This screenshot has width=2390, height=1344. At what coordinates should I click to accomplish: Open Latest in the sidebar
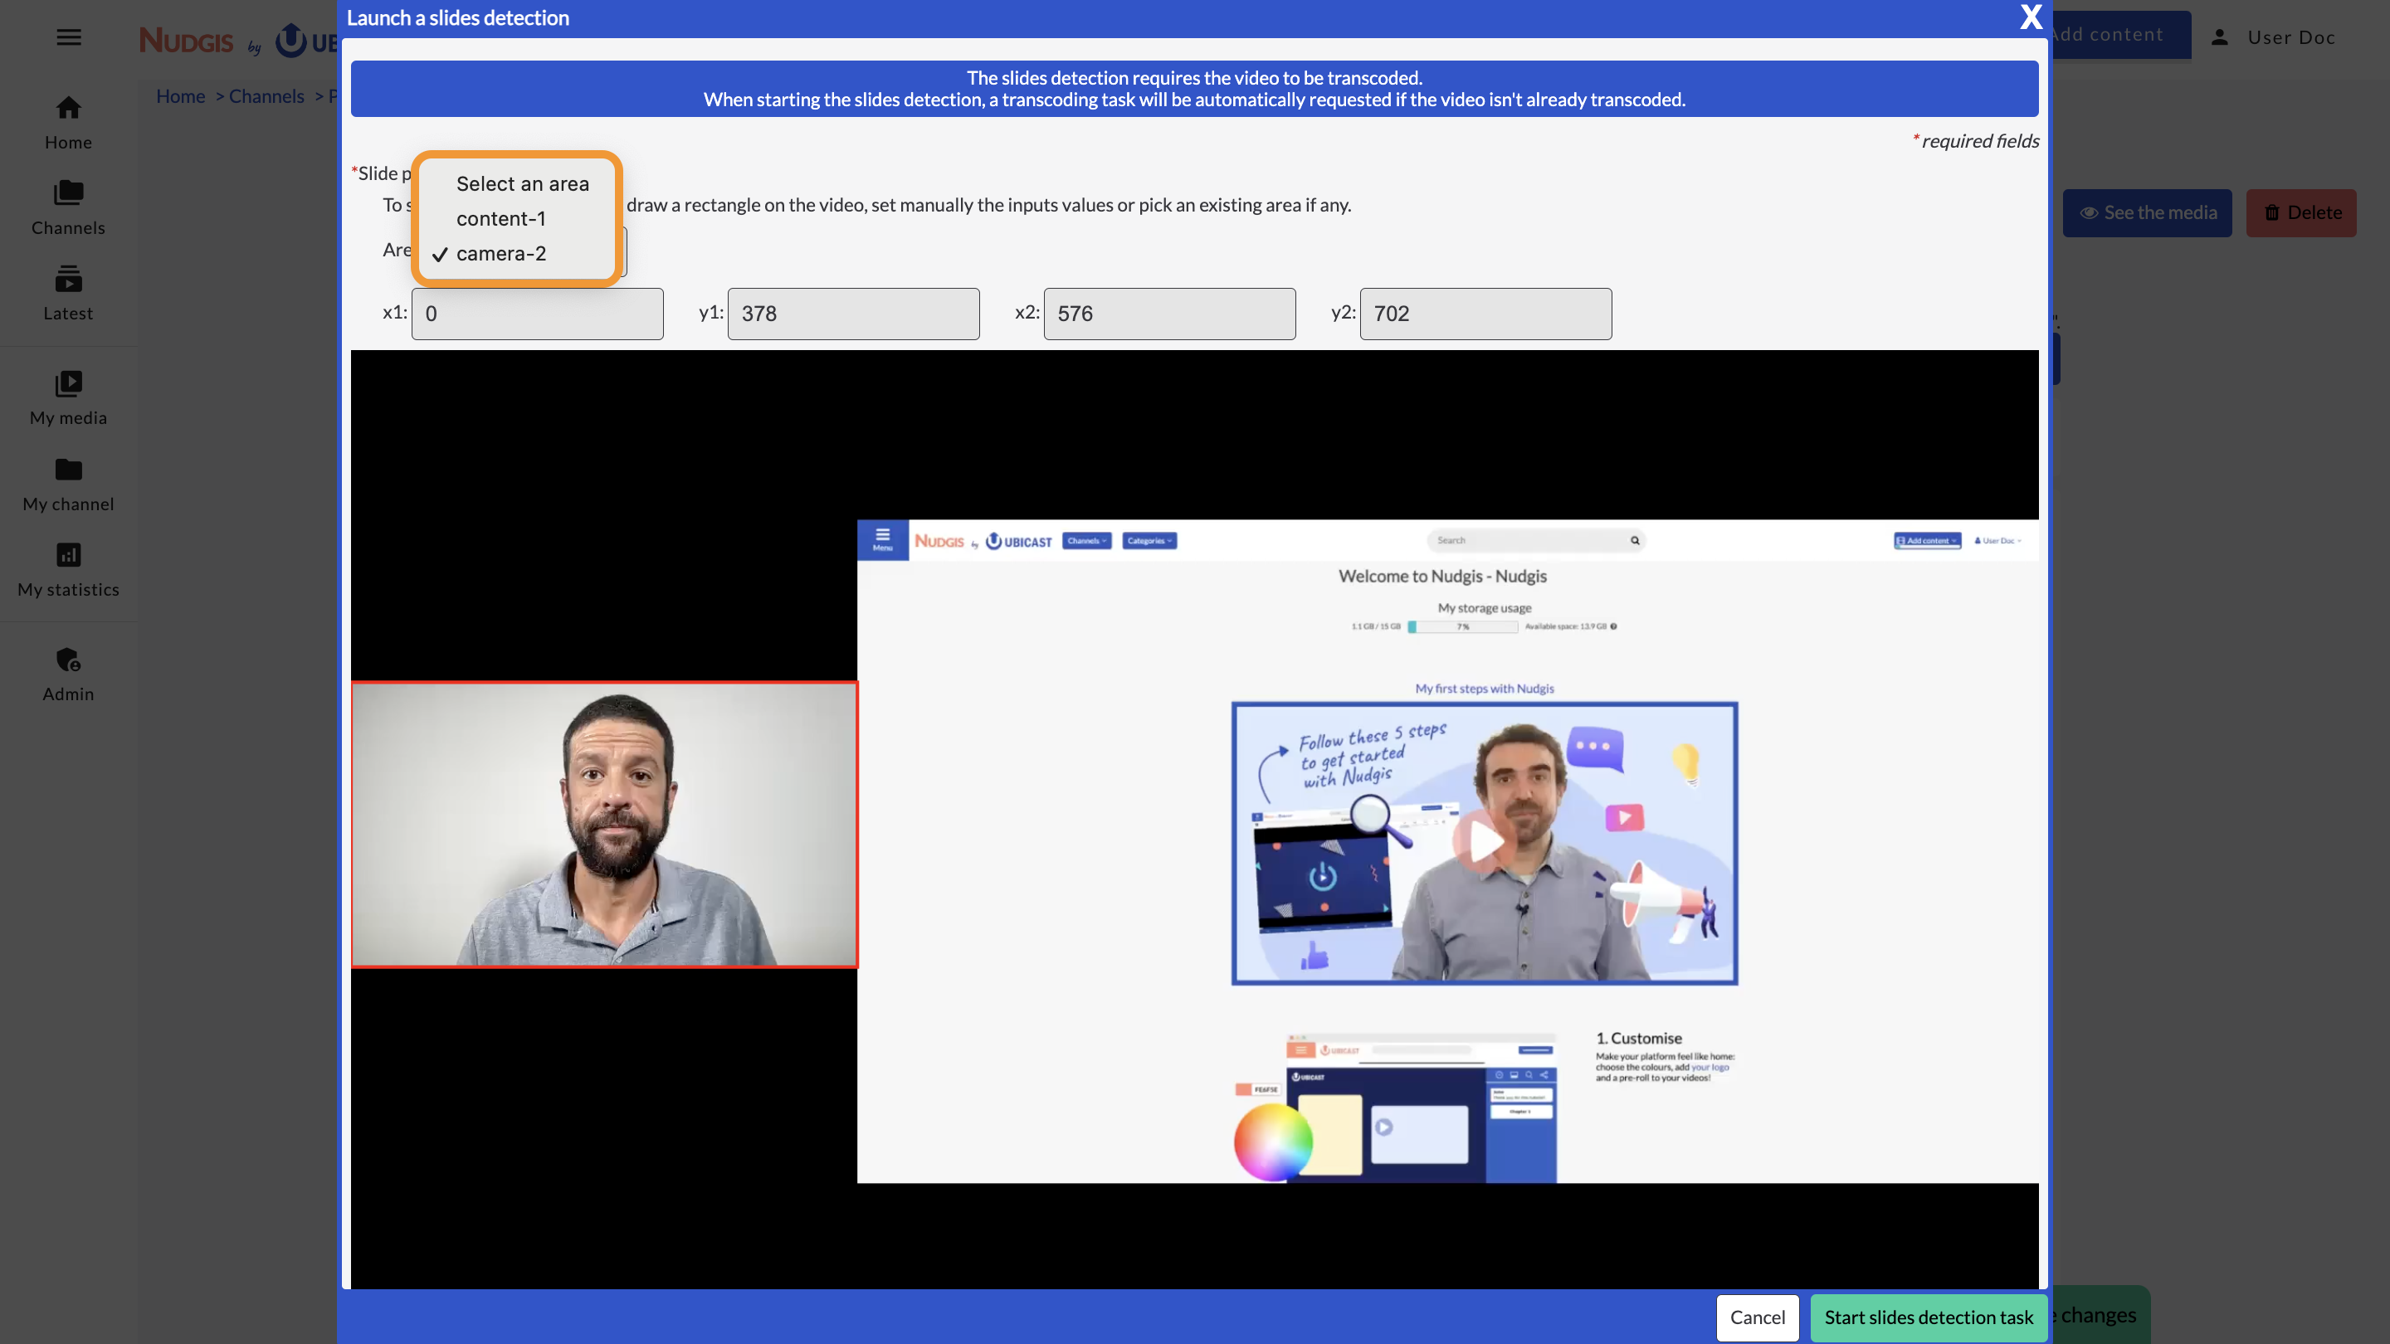click(69, 293)
